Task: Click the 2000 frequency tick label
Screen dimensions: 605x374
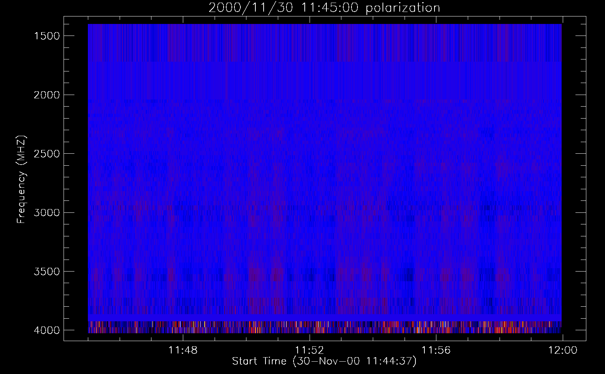Action: [x=47, y=95]
